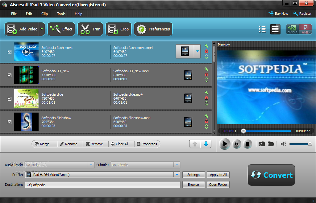The image size is (316, 203).
Task: Open Properties of selected file
Action: tap(147, 144)
